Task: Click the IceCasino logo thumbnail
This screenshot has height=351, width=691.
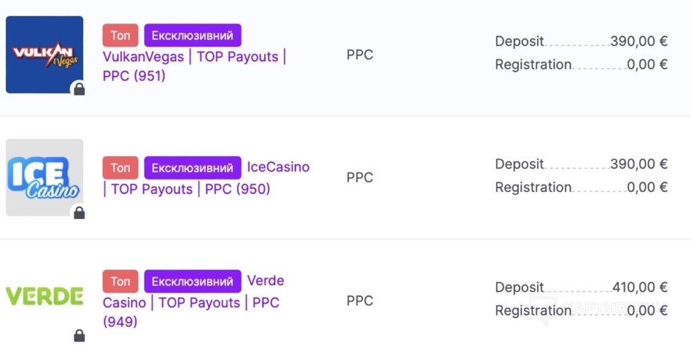Action: pyautogui.click(x=45, y=177)
